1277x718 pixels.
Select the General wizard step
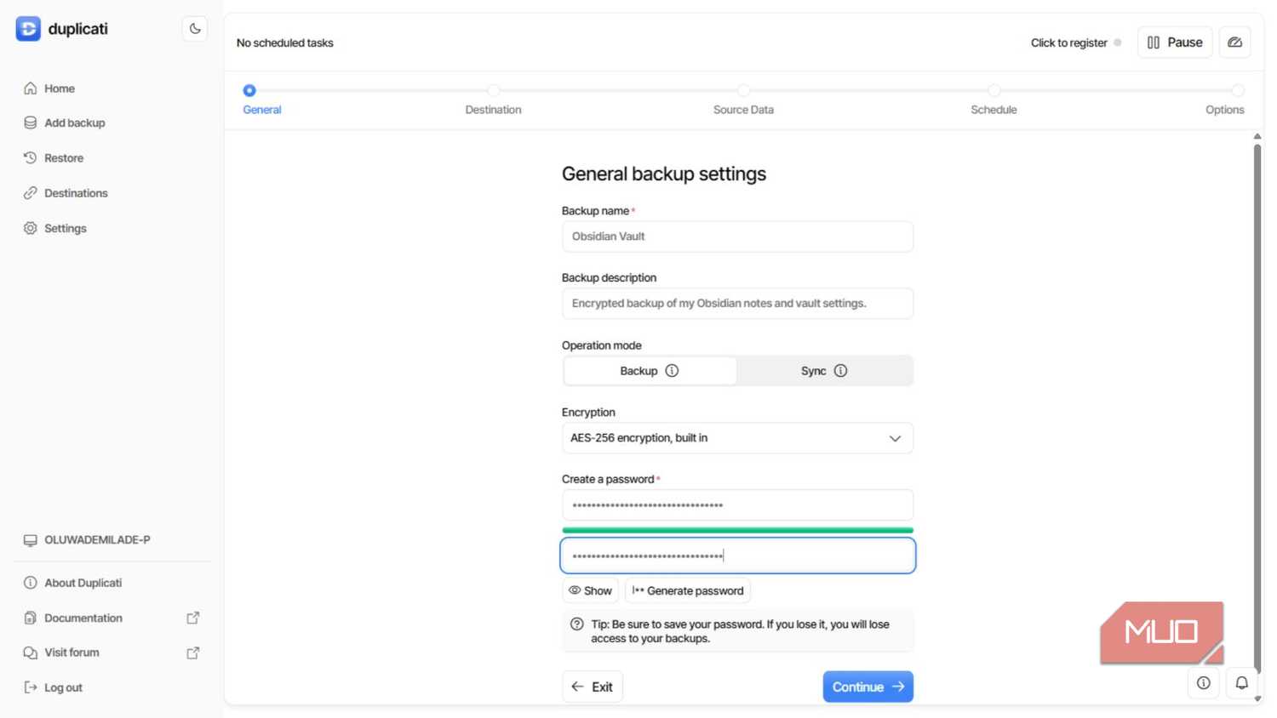tap(261, 100)
